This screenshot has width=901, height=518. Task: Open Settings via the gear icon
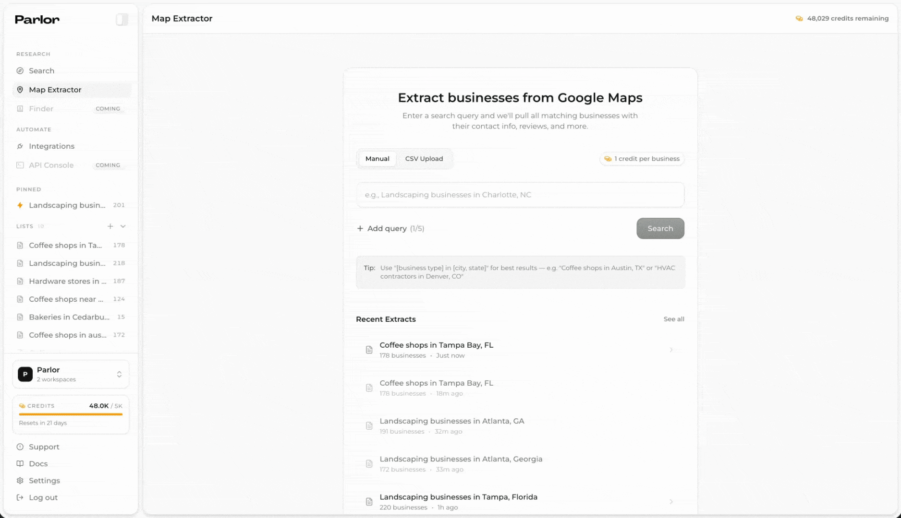coord(20,480)
